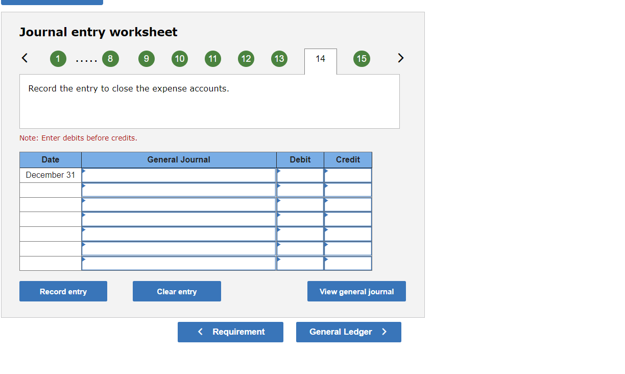
Task: Go back using the left chevron arrow
Action: (x=25, y=58)
